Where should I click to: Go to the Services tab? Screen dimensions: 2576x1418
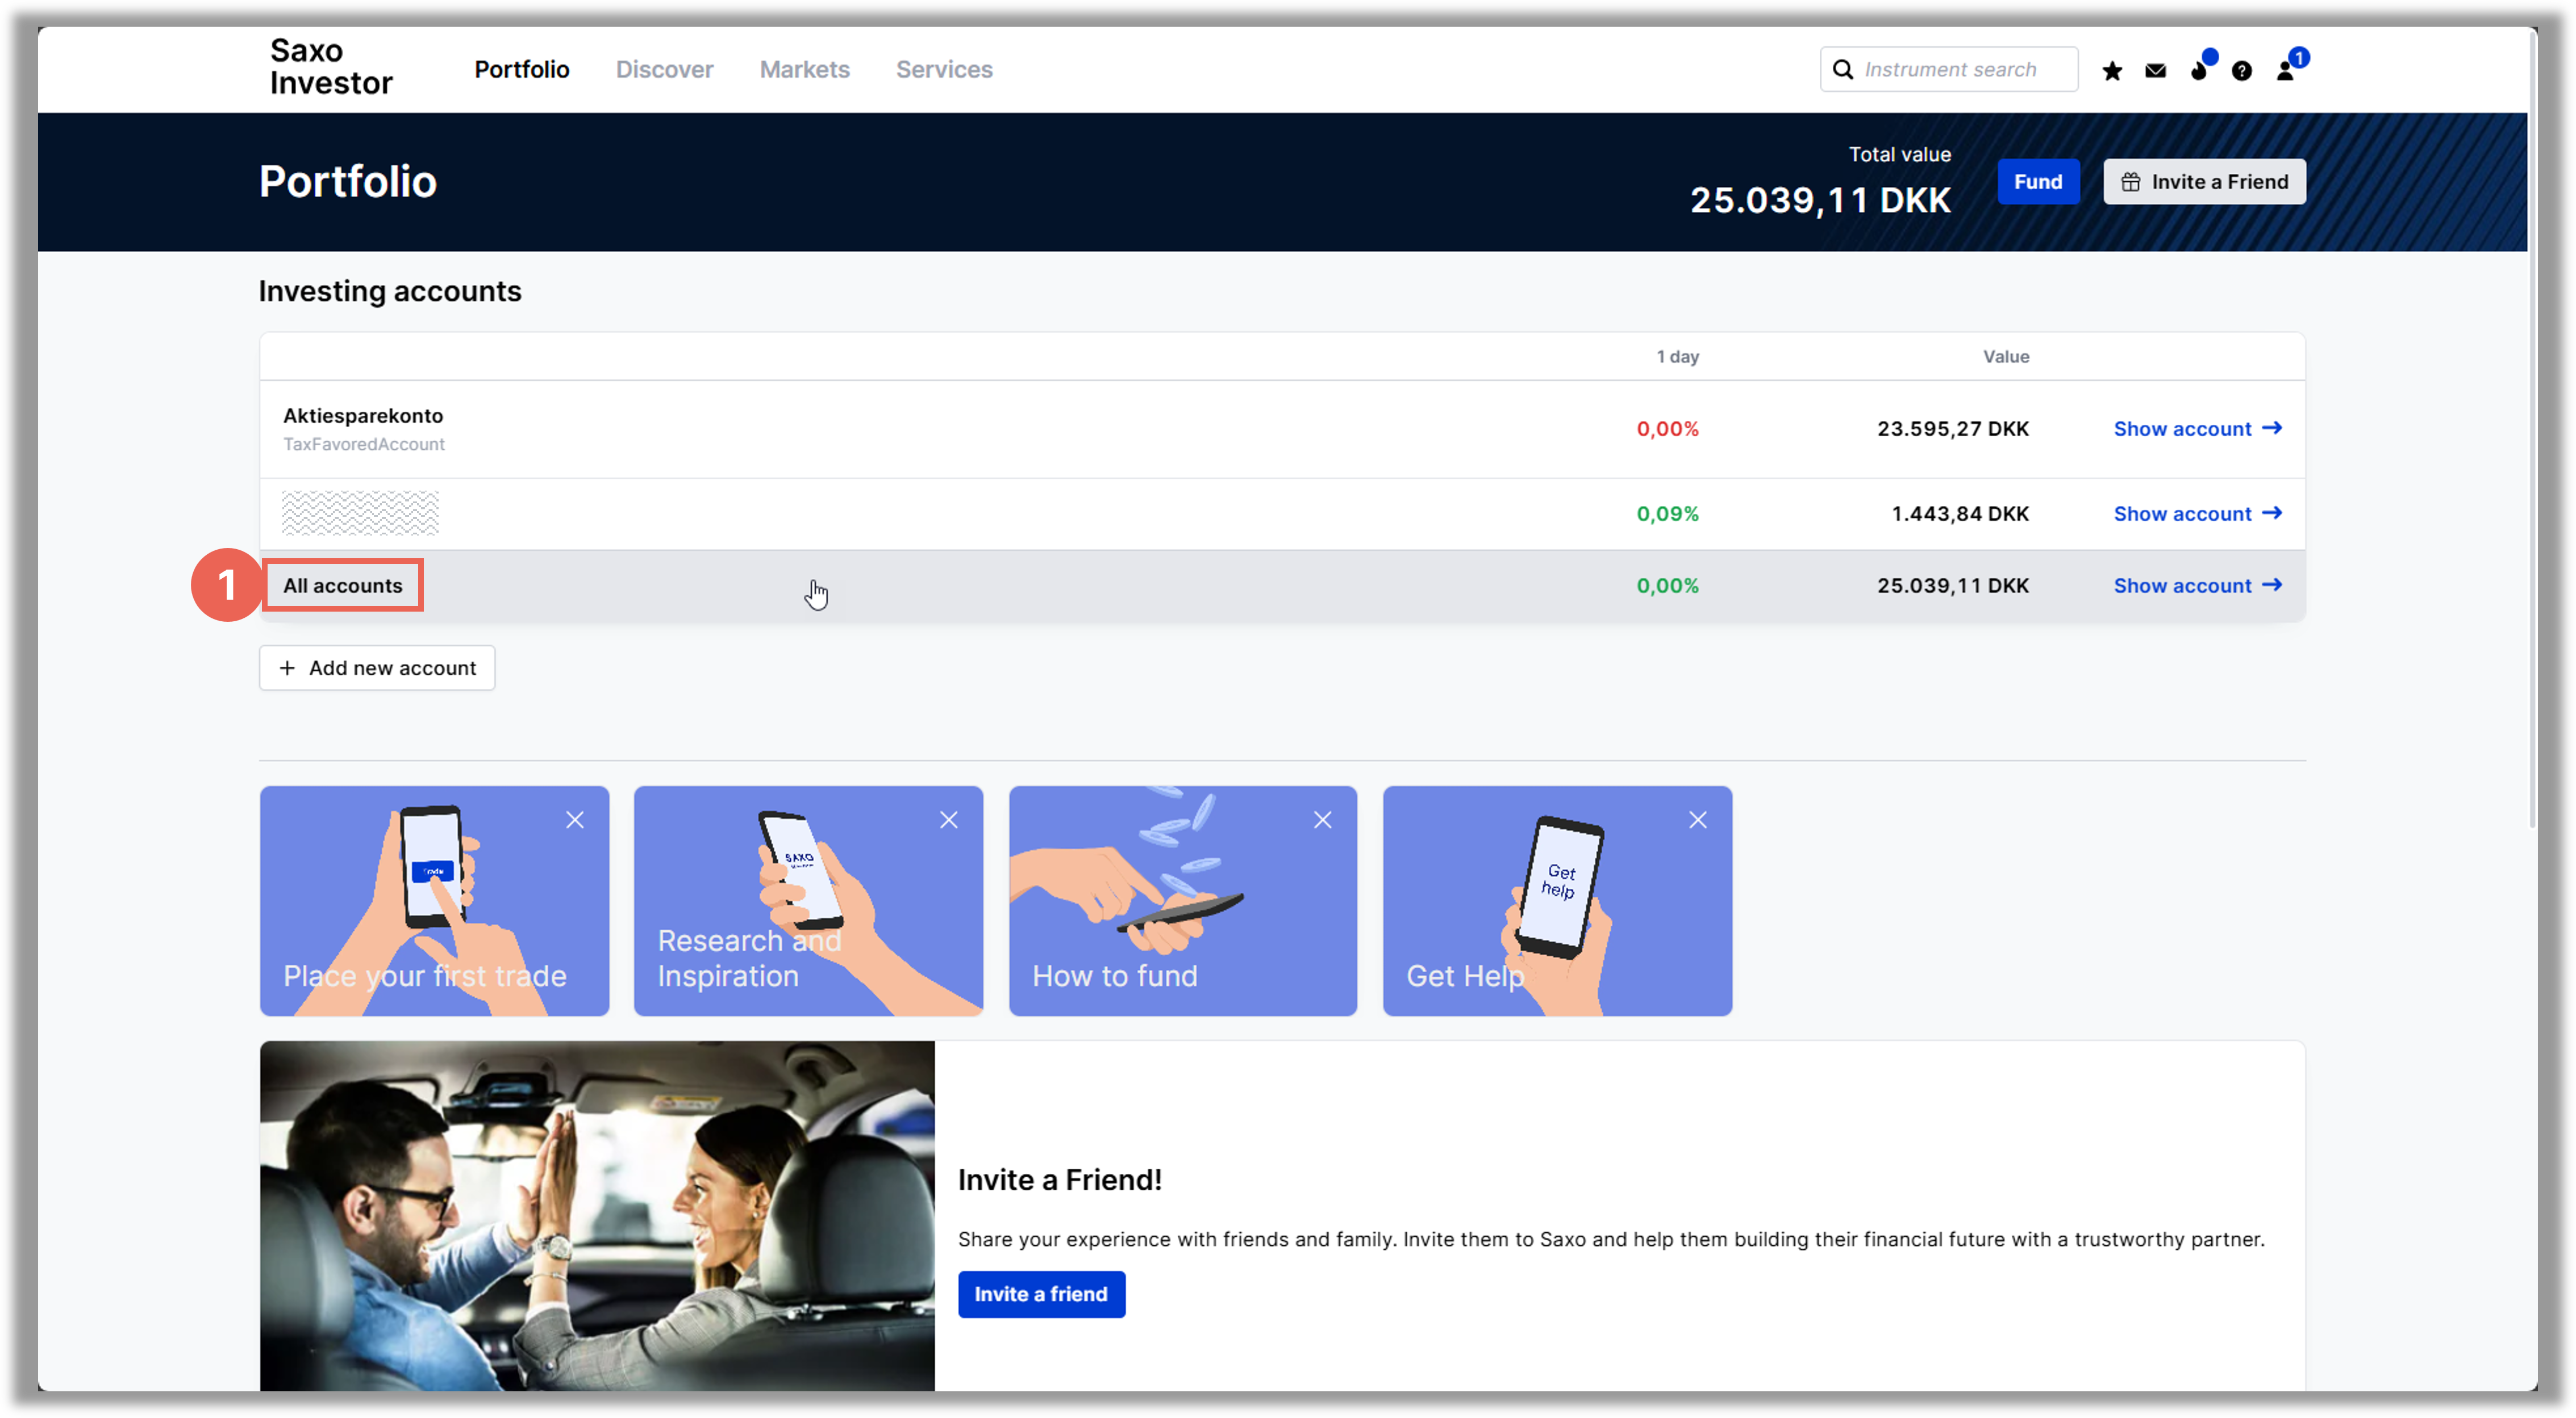point(943,70)
